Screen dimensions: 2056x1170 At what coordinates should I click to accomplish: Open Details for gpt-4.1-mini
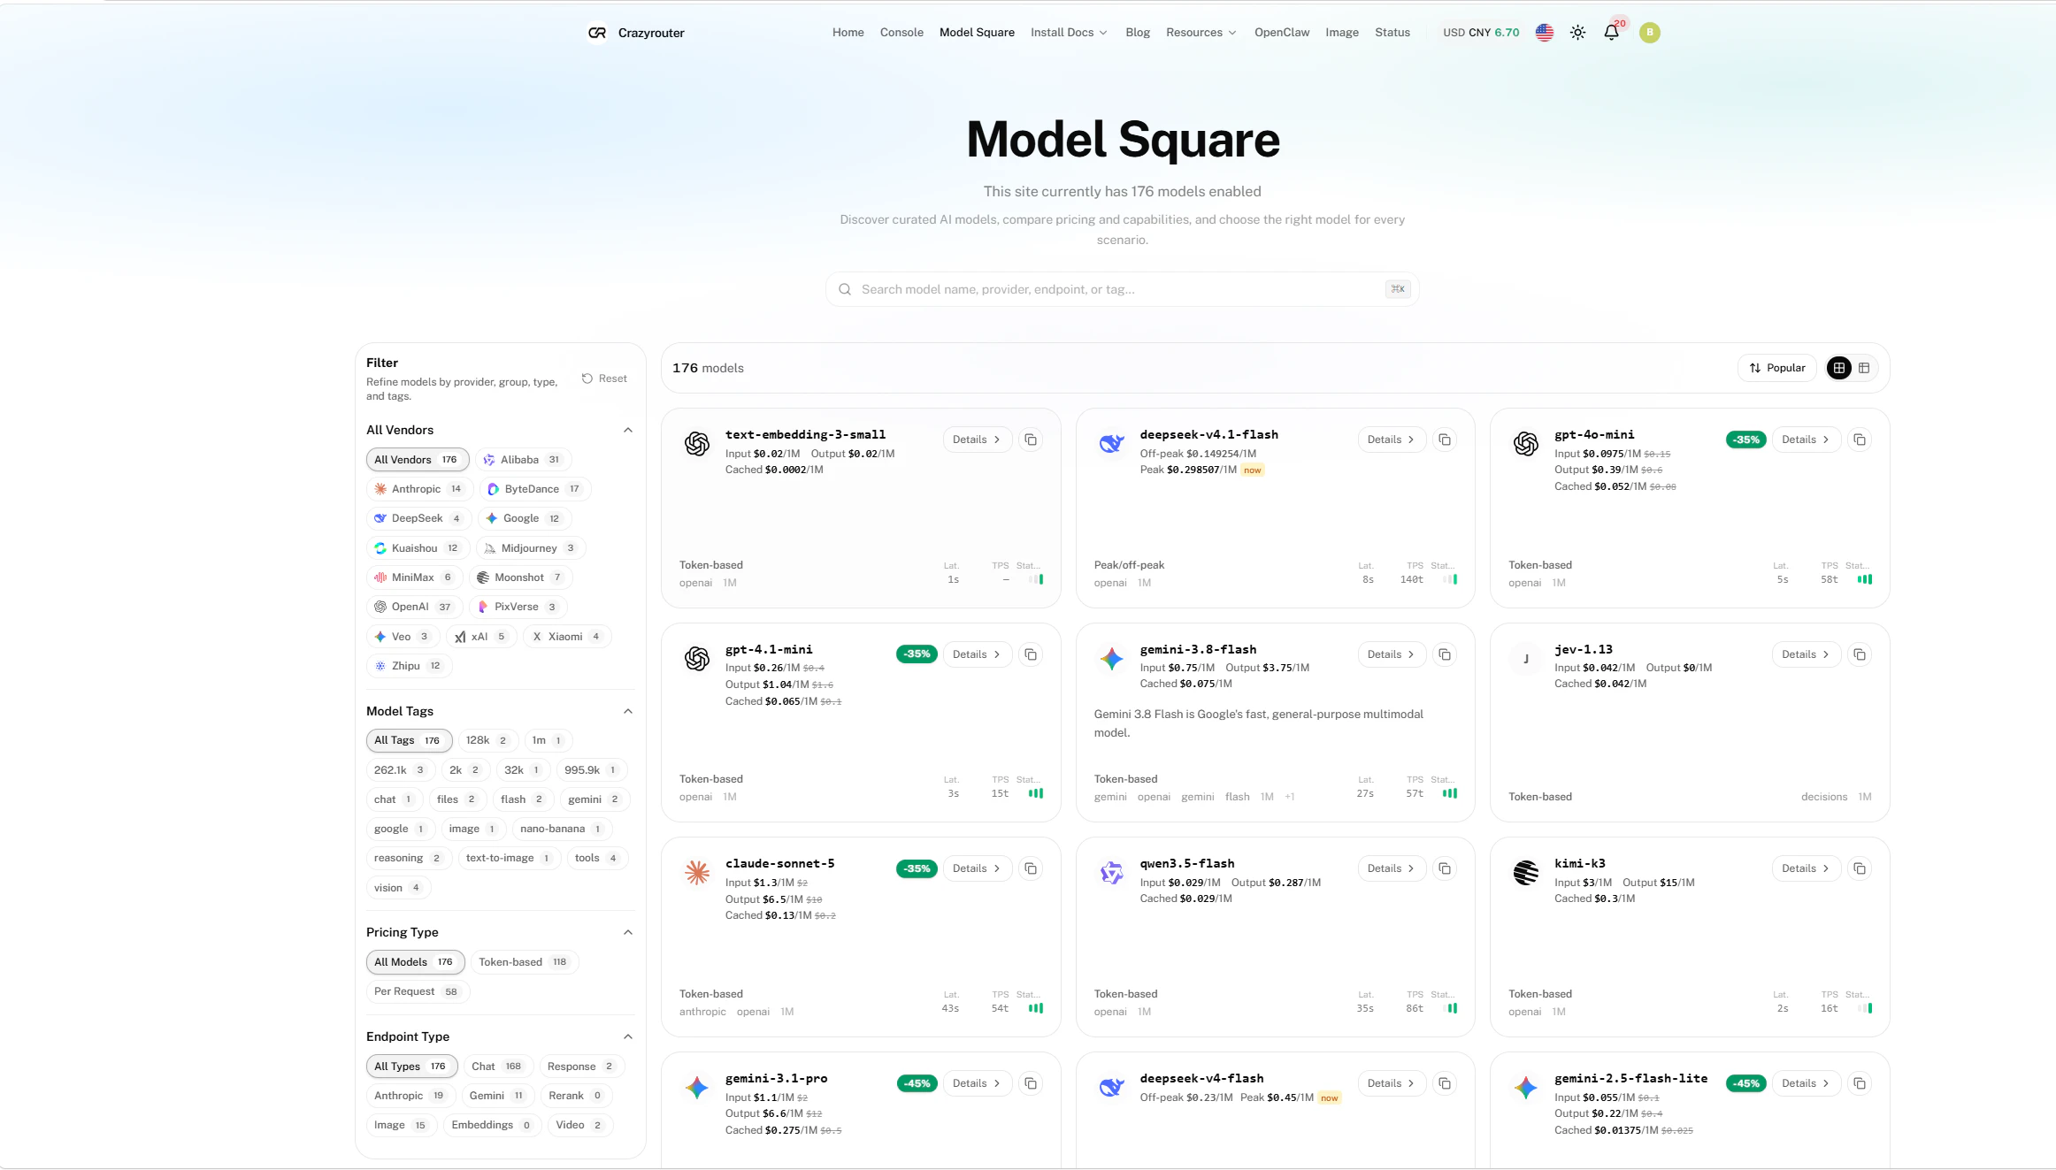tap(977, 654)
